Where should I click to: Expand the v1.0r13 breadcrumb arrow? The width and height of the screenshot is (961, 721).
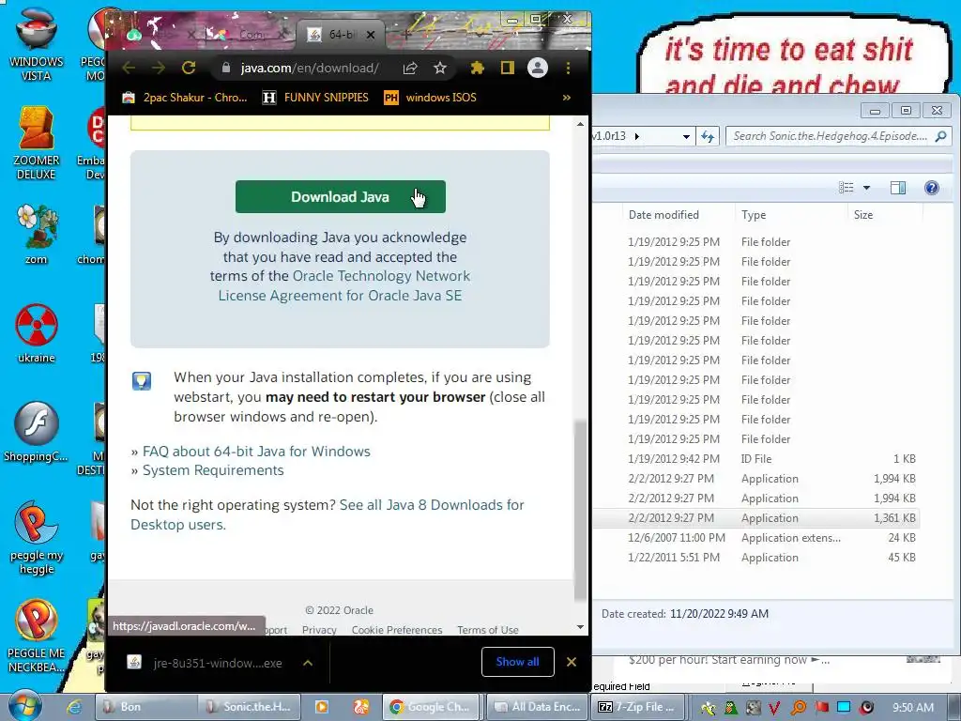637,136
